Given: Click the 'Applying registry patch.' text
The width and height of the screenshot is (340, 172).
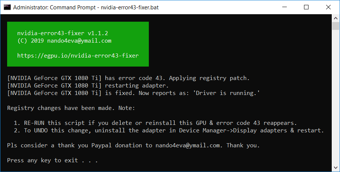Looking at the screenshot, I should 209,78.
